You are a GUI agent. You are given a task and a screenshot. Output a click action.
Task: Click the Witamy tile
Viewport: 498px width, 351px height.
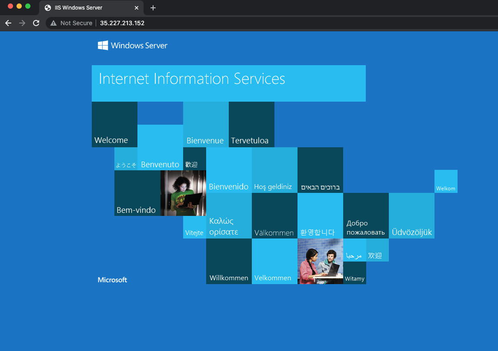[x=354, y=273]
